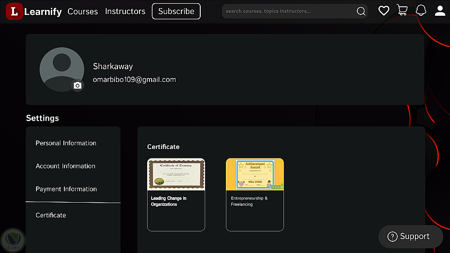Open Achievement Award certificate thumbnail
The height and width of the screenshot is (253, 450).
pos(255,174)
